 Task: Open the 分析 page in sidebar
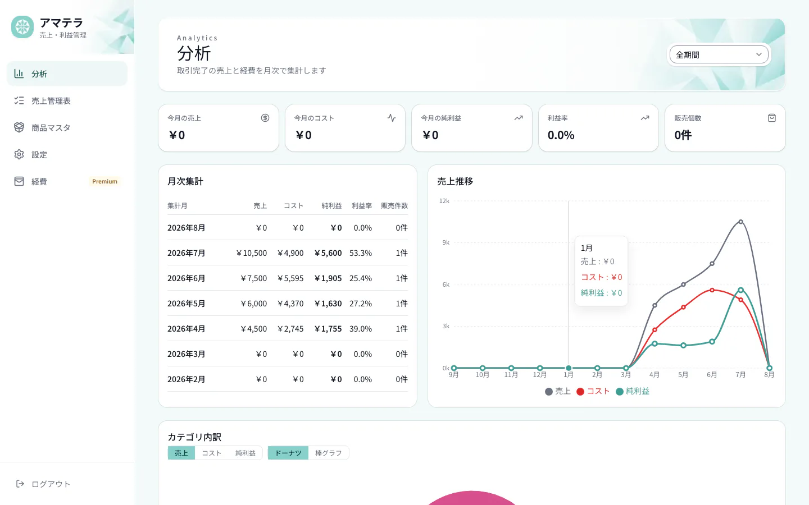coord(67,74)
